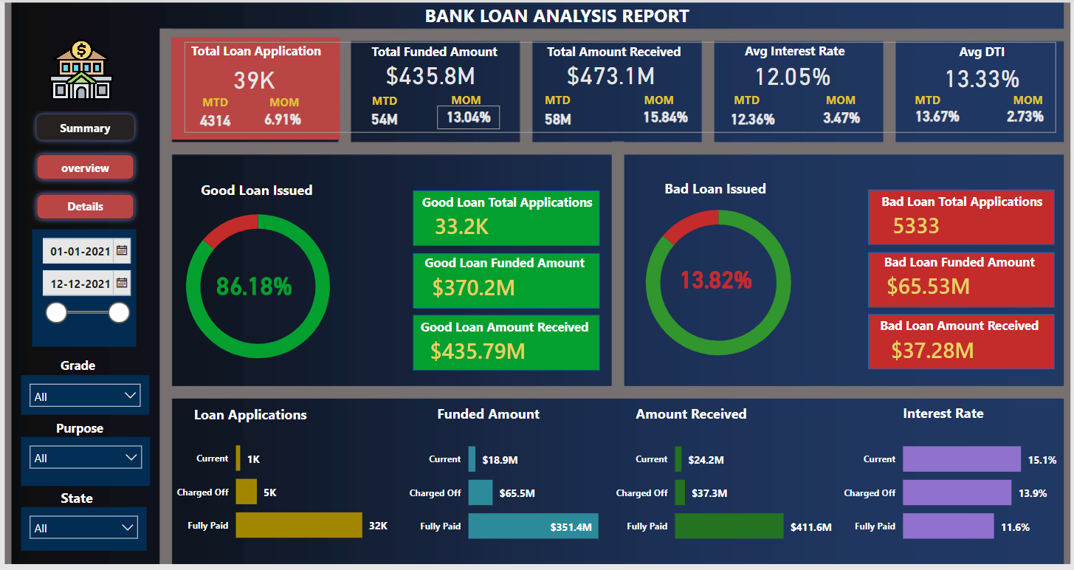Expand the Grade filter dropdown

click(x=85, y=396)
